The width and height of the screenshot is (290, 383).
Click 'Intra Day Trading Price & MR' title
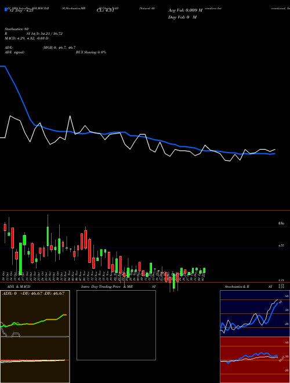click(107, 287)
